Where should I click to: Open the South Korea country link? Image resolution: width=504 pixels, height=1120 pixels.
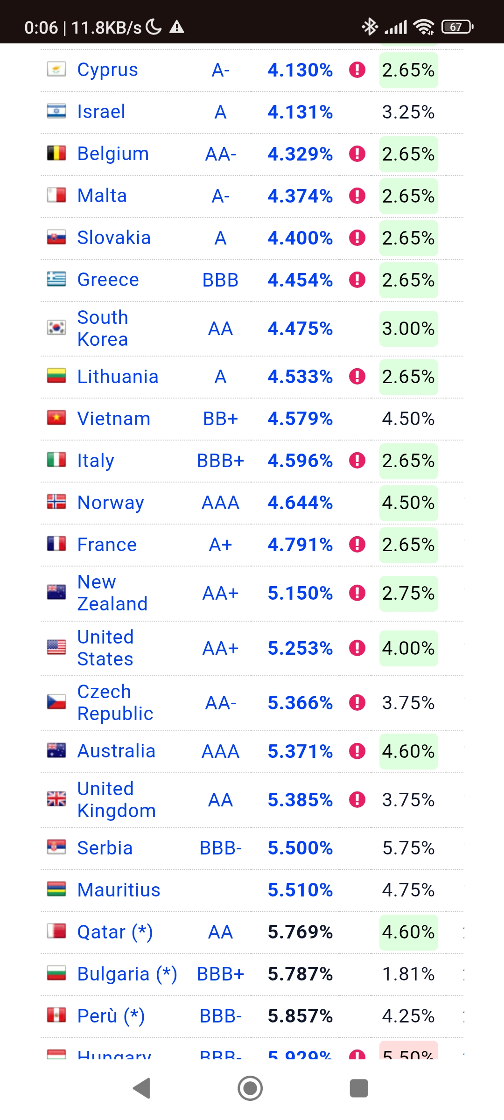click(103, 329)
